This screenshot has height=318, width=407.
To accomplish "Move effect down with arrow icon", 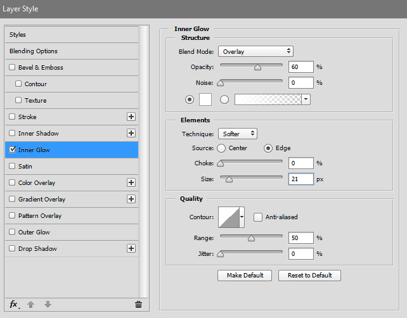I will tap(48, 304).
